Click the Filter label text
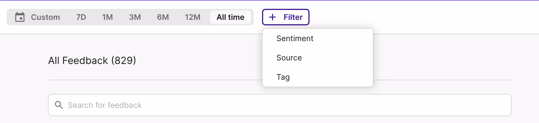This screenshot has height=123, width=539. [x=293, y=17]
